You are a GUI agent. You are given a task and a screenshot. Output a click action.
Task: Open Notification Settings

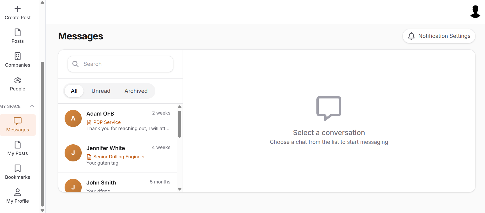(439, 36)
